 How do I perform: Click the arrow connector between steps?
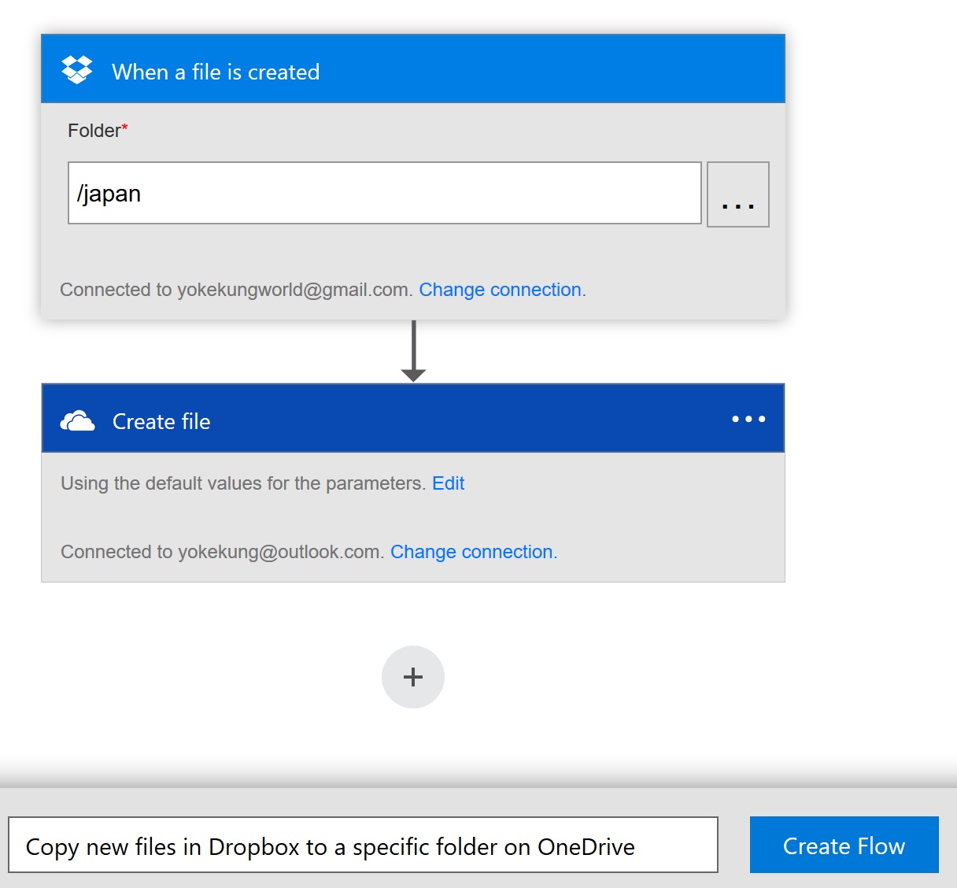tap(413, 351)
